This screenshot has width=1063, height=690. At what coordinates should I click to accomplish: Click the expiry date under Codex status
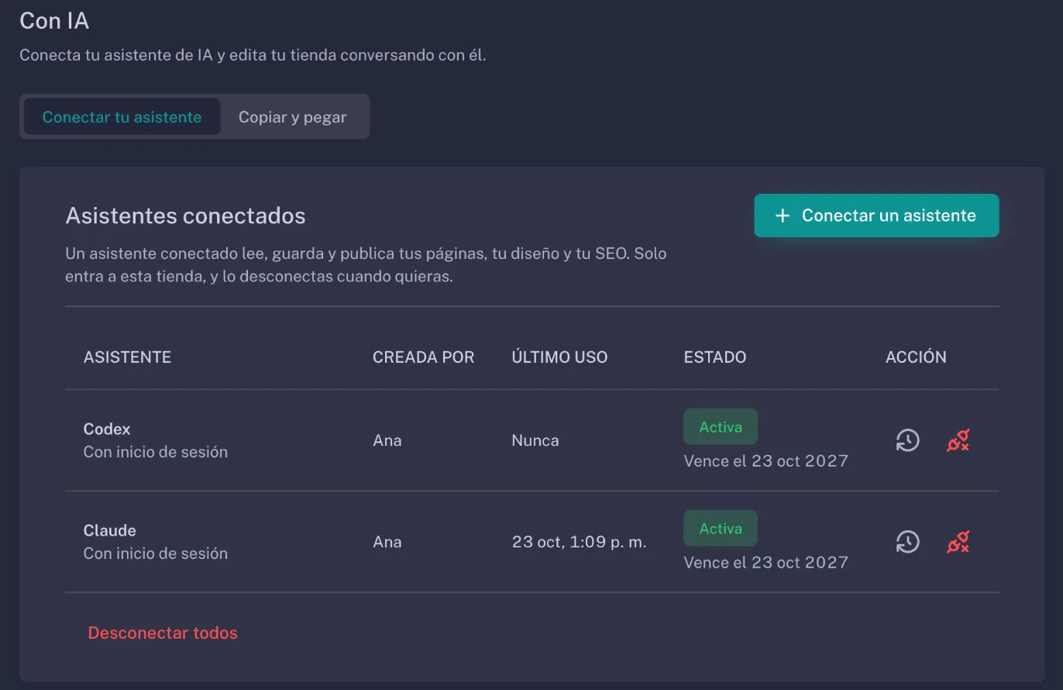(x=766, y=461)
